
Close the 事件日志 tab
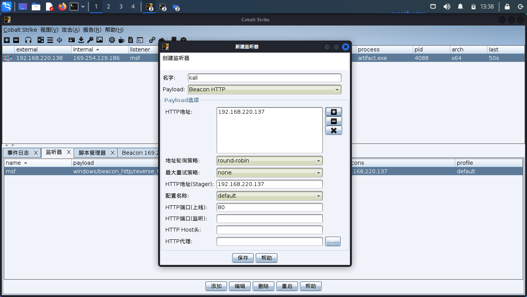[x=36, y=153]
